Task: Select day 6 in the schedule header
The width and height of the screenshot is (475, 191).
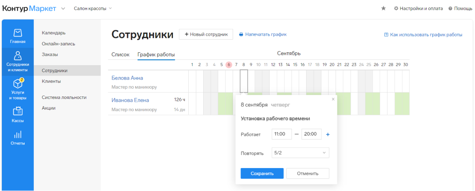Action: [x=229, y=65]
